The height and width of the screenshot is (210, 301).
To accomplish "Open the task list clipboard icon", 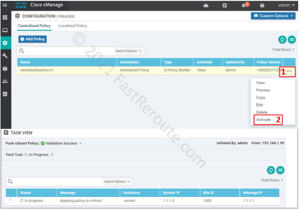I will (x=225, y=6).
